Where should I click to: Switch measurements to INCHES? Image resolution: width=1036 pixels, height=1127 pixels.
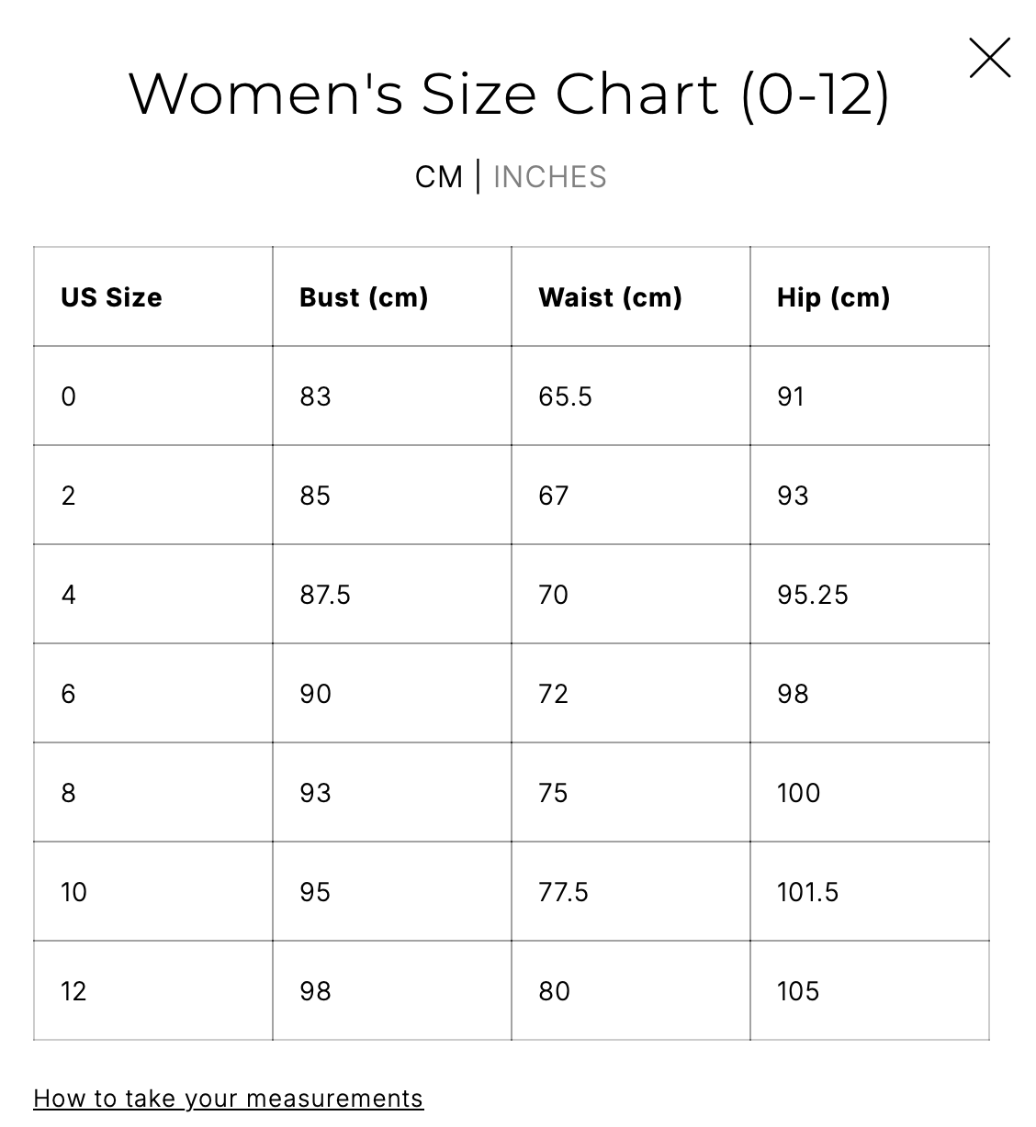[549, 176]
